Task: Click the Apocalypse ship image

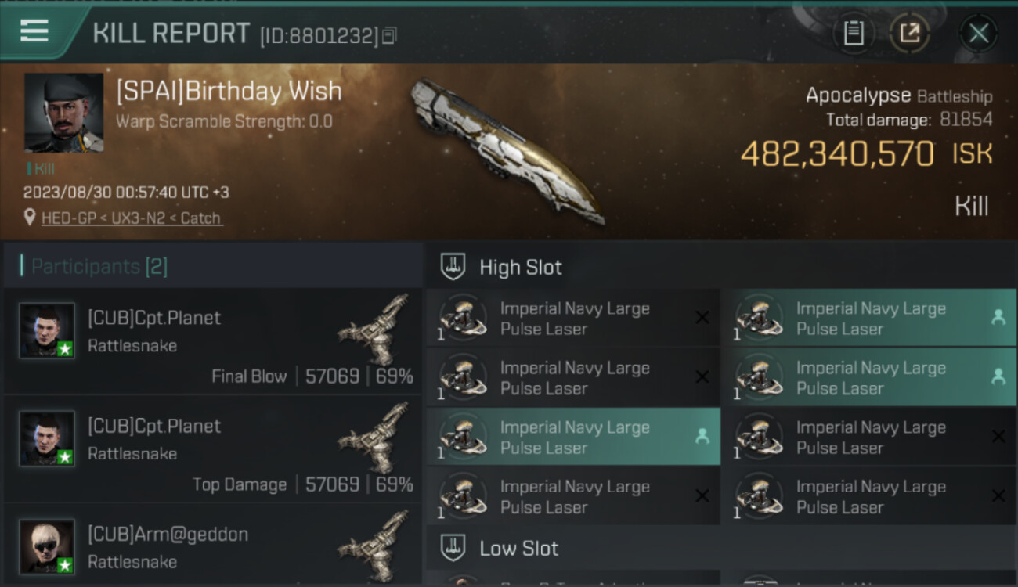Action: click(x=507, y=150)
